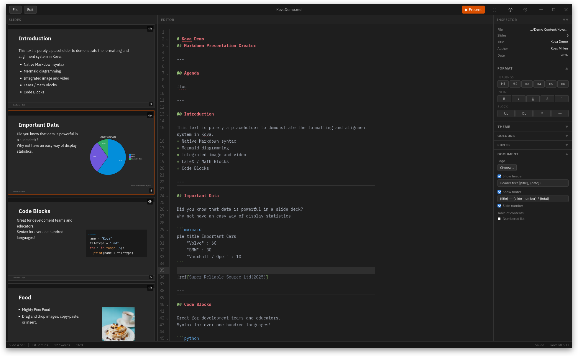Insert a blockquote with the quote button

(542, 113)
